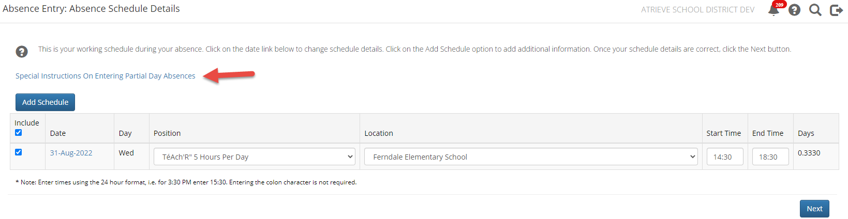Open the 31-Aug-2022 date link

tap(71, 153)
